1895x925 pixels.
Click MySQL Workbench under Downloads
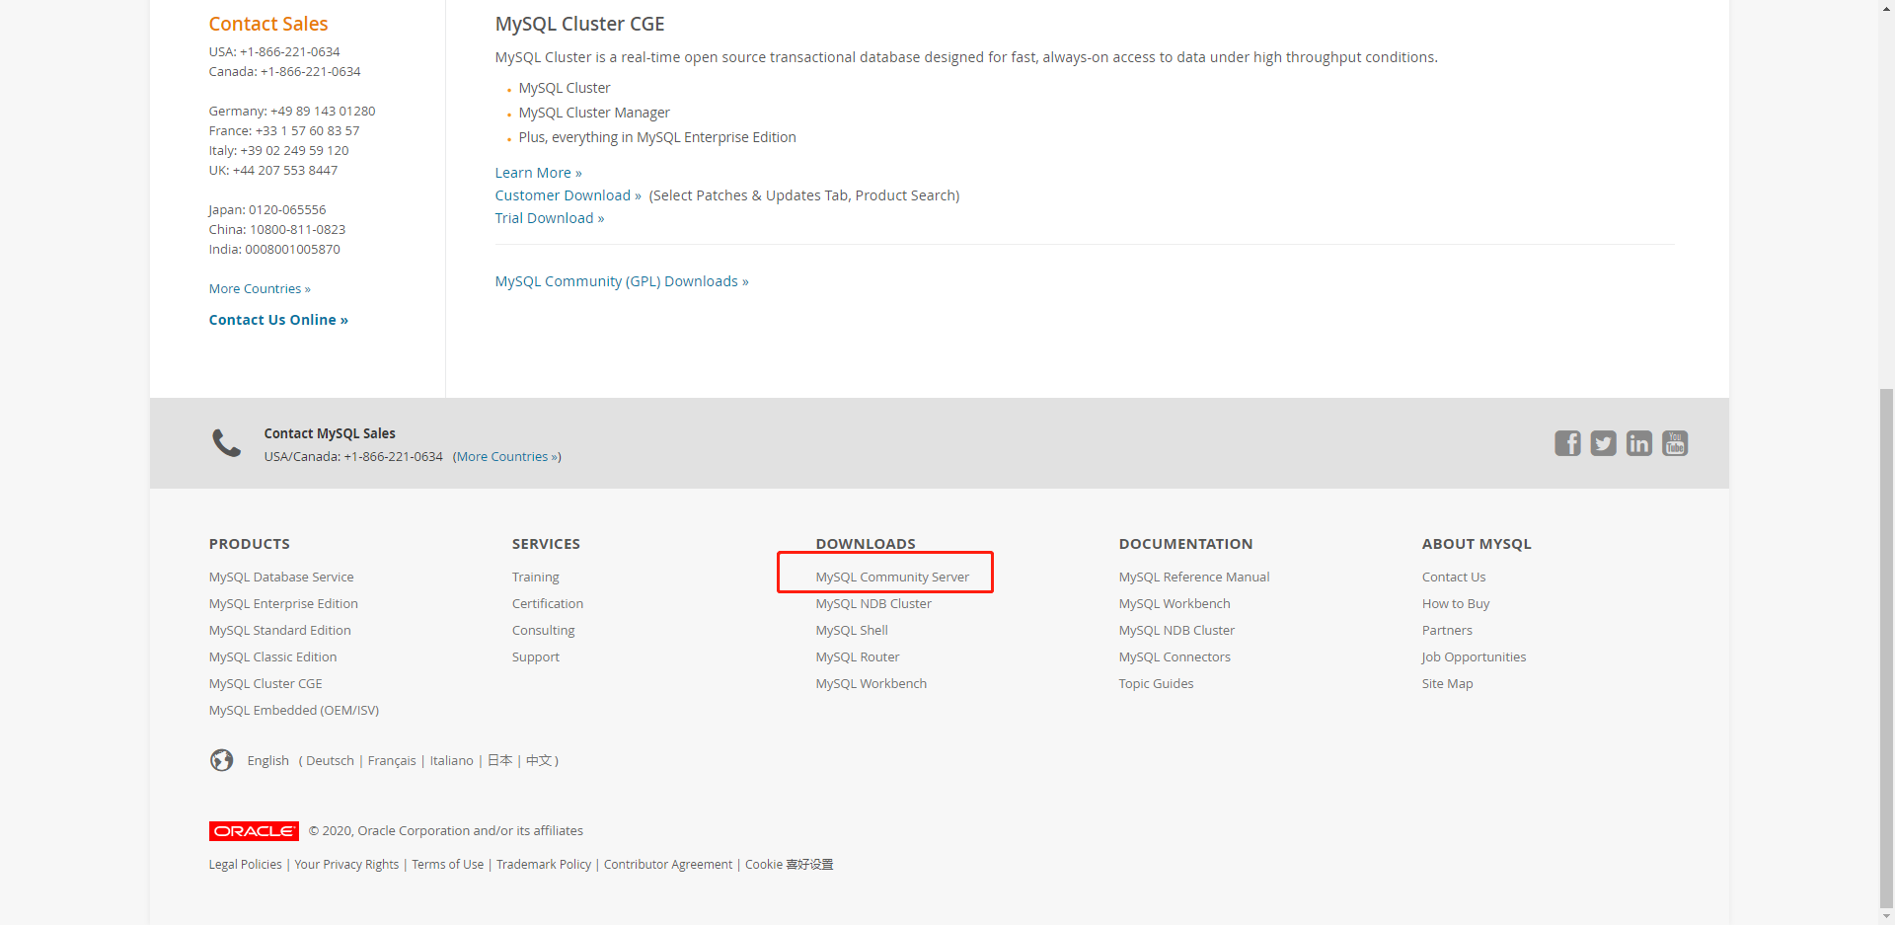click(872, 684)
